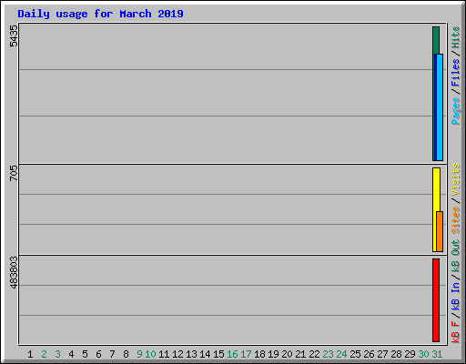The width and height of the screenshot is (466, 364).
Task: Click day 25 on the x-axis
Action: pyautogui.click(x=355, y=354)
